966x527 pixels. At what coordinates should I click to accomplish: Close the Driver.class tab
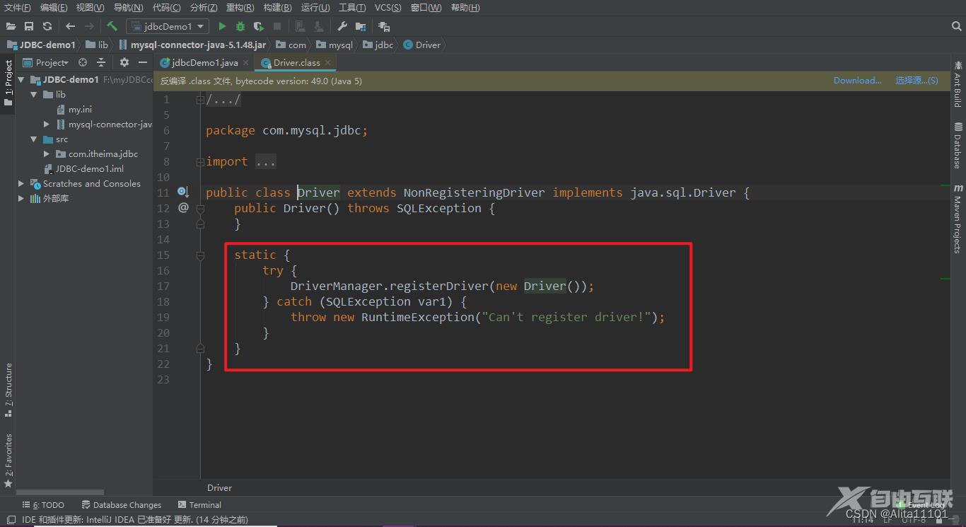tap(328, 63)
